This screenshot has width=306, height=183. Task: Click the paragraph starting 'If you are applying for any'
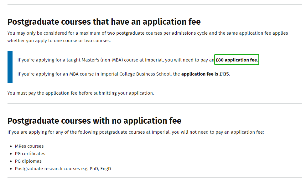point(135,132)
